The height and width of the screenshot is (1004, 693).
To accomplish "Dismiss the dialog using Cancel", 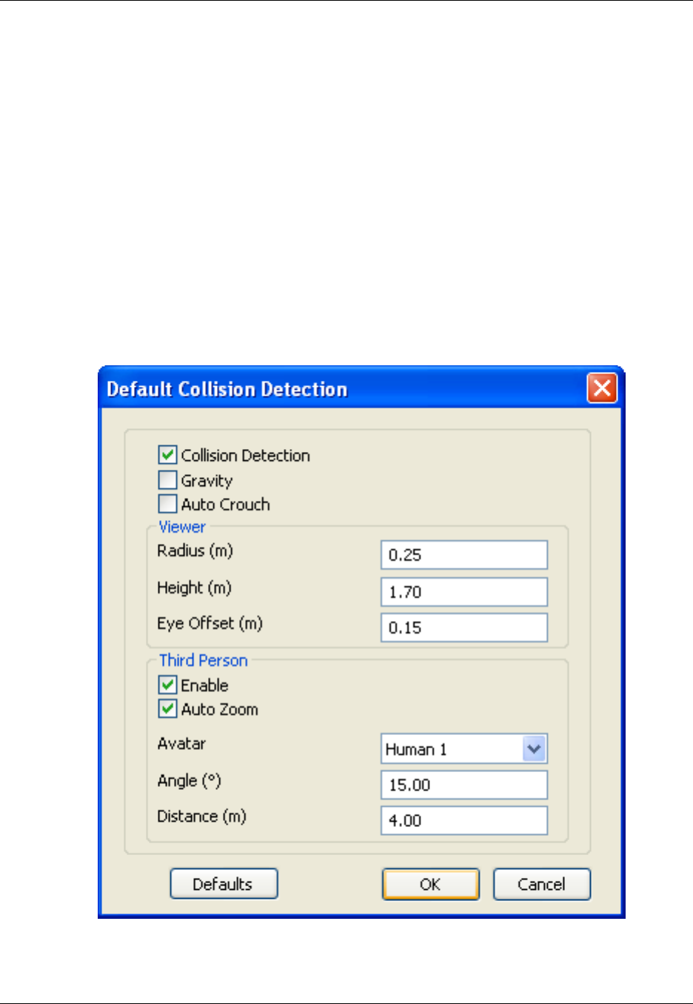I will [542, 884].
